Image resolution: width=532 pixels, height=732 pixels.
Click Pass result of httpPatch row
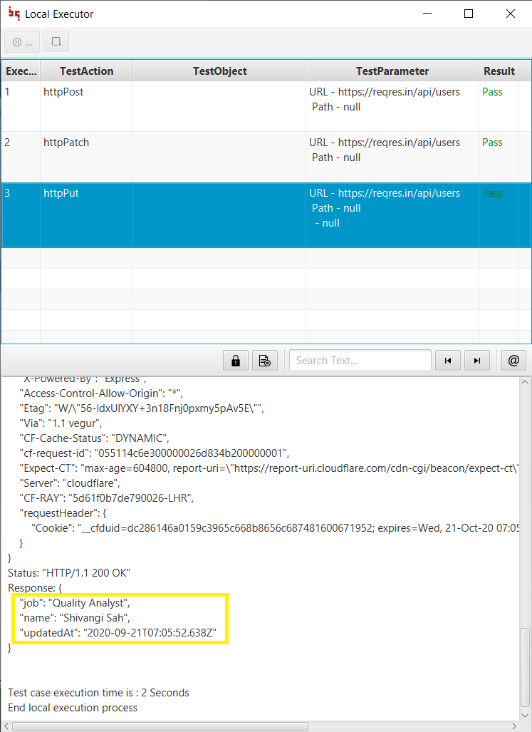coord(492,143)
